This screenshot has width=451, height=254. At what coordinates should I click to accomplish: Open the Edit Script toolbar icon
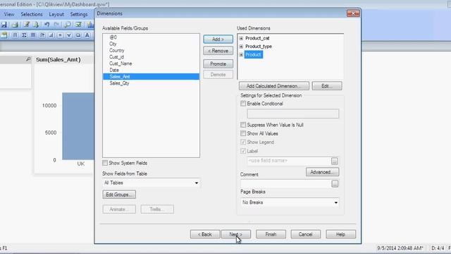[x=27, y=25]
